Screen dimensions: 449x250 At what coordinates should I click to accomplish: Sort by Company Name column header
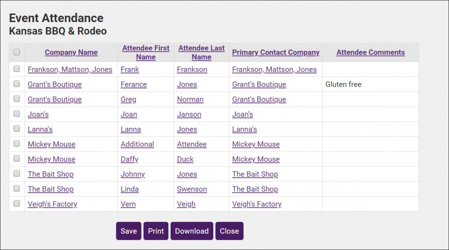click(x=71, y=52)
